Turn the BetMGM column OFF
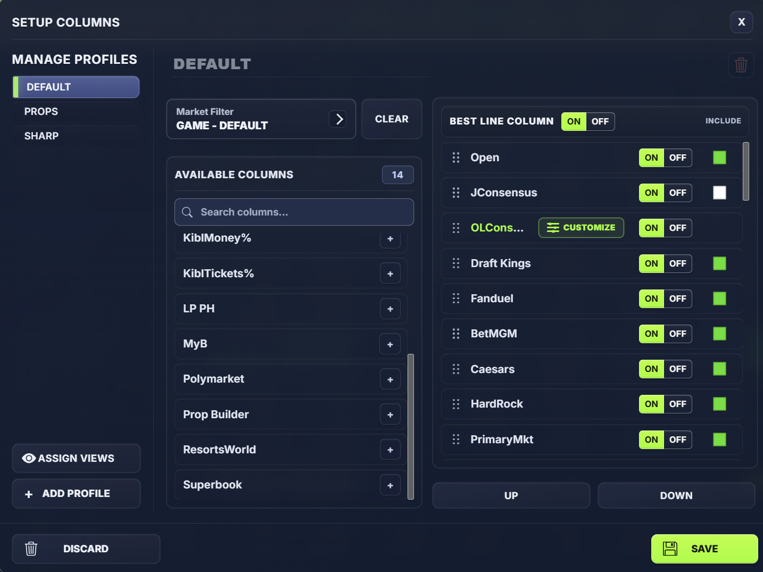 [677, 334]
